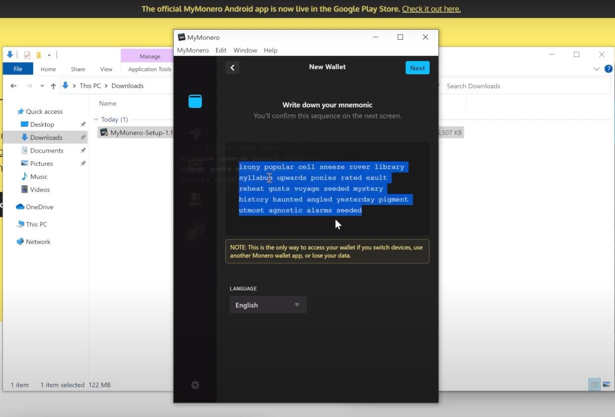Close the MyMonero window
The image size is (615, 417).
pos(425,37)
